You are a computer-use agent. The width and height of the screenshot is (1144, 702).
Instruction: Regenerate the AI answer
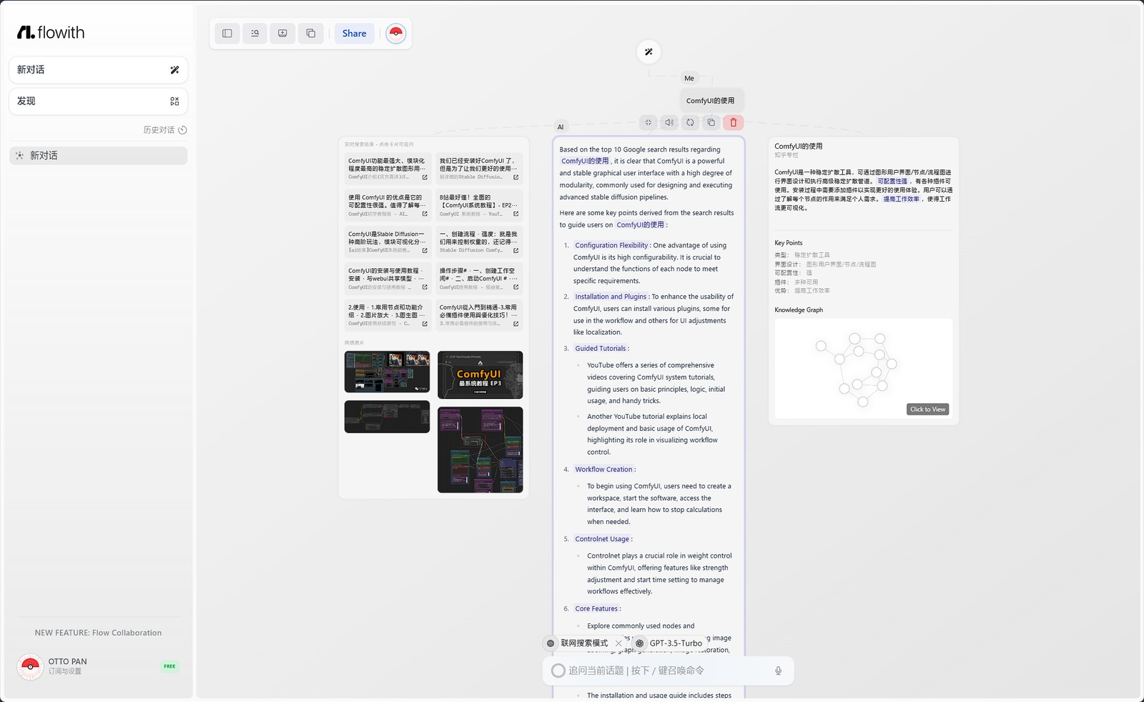tap(690, 122)
